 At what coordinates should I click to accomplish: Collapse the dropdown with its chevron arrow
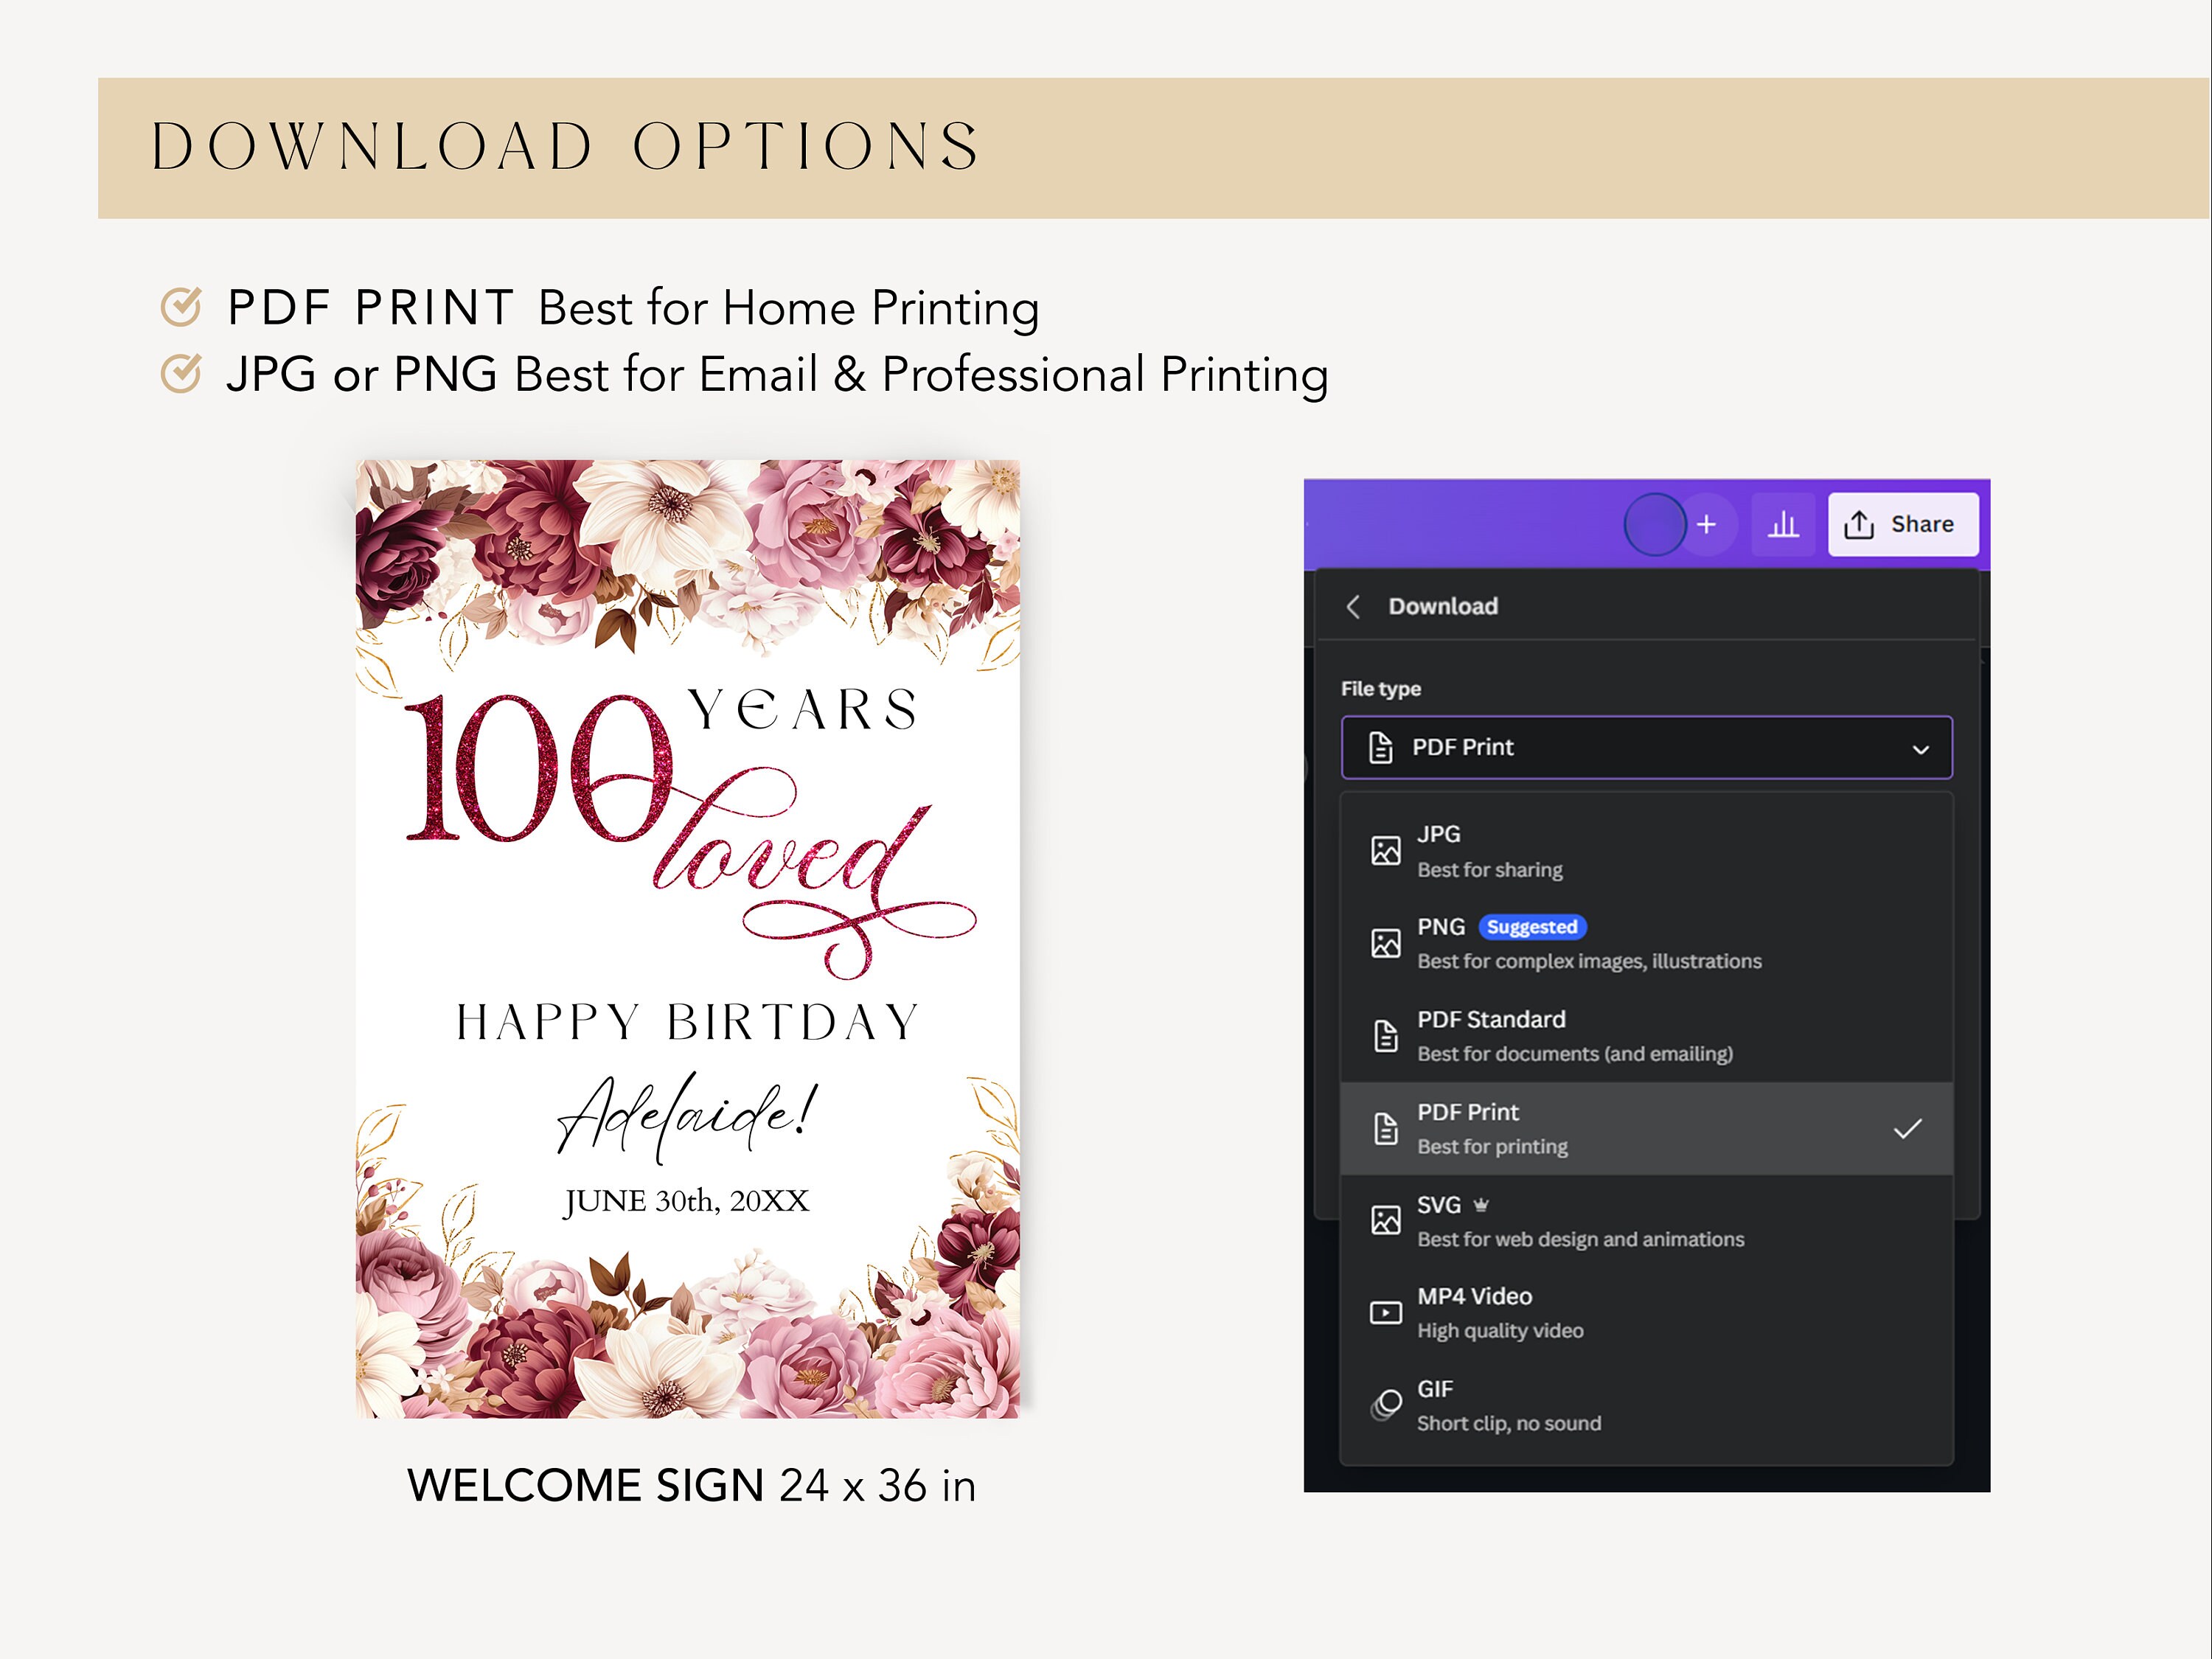(1920, 749)
